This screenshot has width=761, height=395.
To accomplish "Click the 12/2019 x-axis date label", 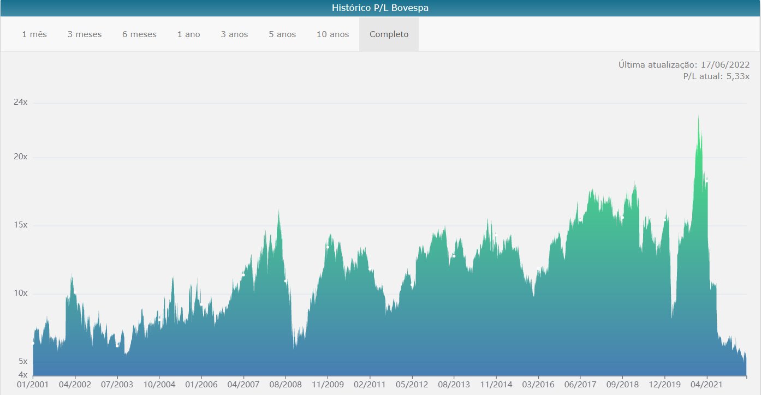I will [664, 385].
